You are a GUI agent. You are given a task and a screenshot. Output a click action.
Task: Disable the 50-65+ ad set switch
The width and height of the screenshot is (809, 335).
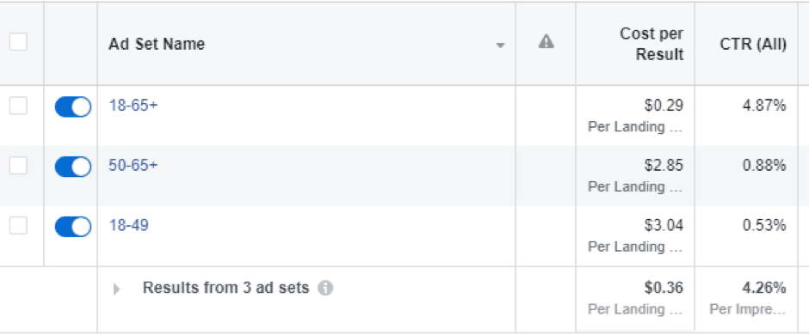pyautogui.click(x=73, y=167)
